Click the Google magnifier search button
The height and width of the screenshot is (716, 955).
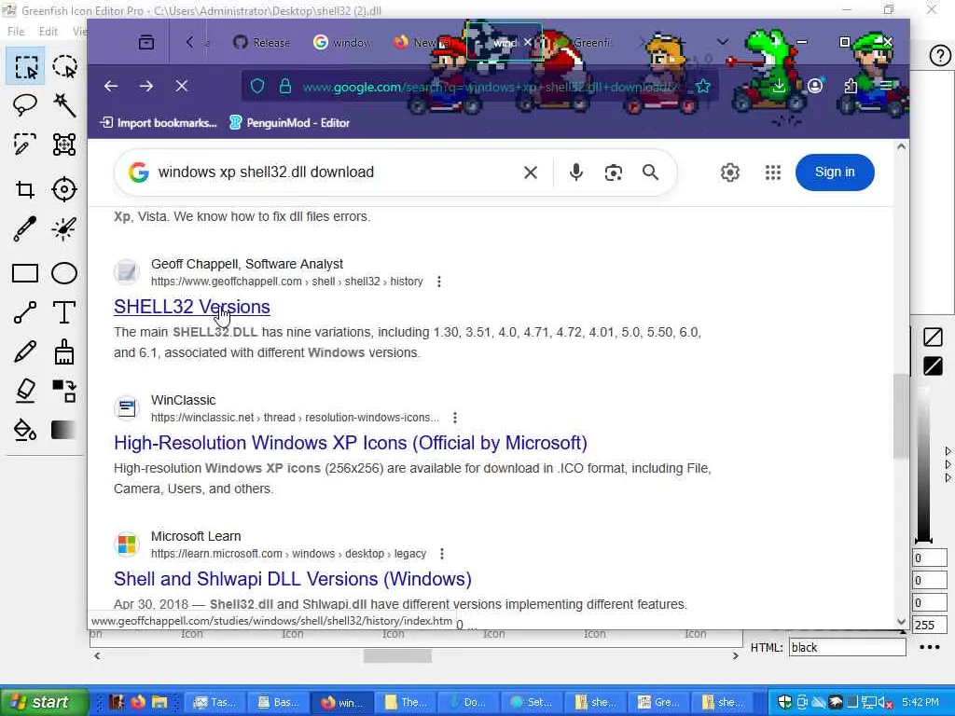coord(650,172)
